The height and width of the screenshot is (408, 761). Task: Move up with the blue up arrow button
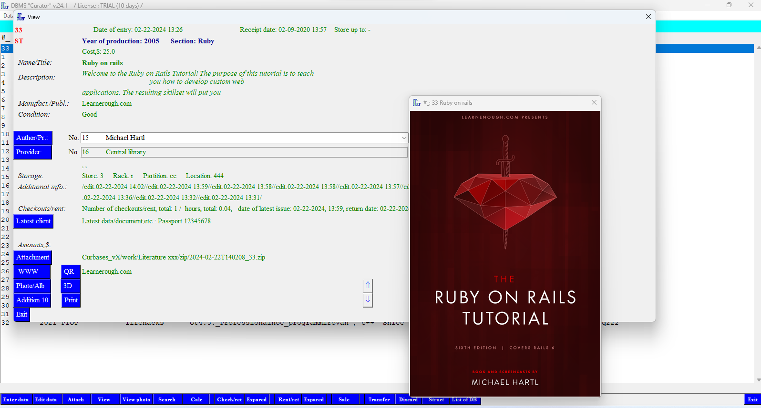click(x=368, y=285)
